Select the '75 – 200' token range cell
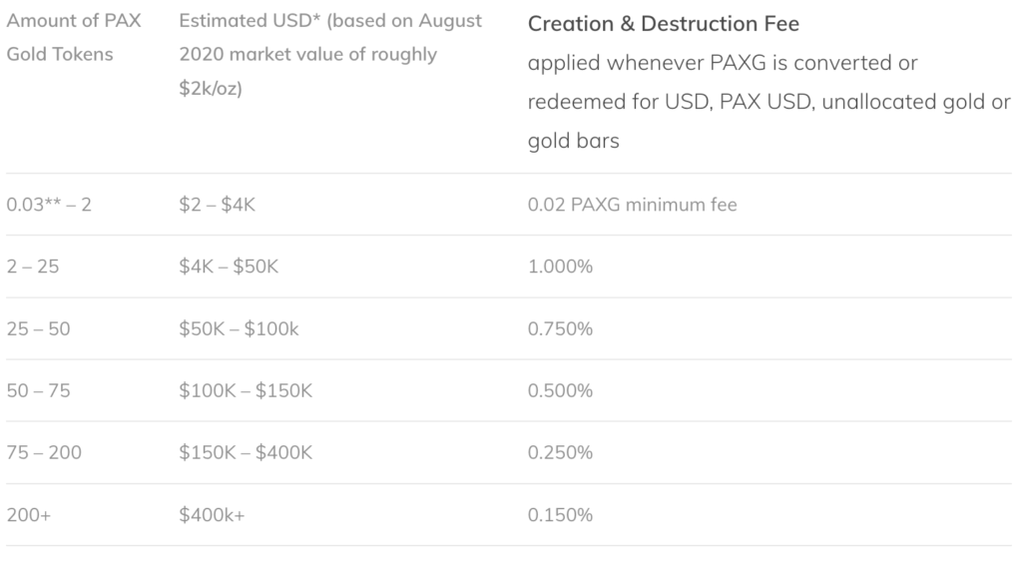The width and height of the screenshot is (1022, 563). tap(44, 452)
